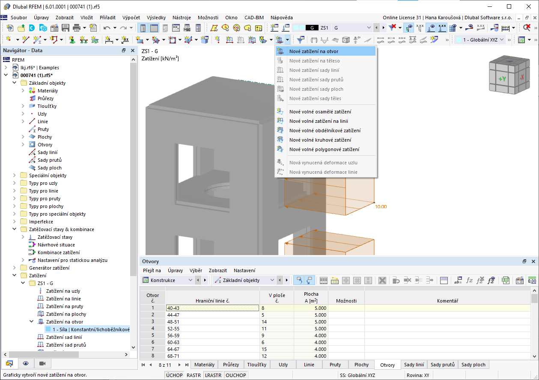Toggle show load values x.xx button
The width and height of the screenshot is (539, 380).
coord(442,28)
